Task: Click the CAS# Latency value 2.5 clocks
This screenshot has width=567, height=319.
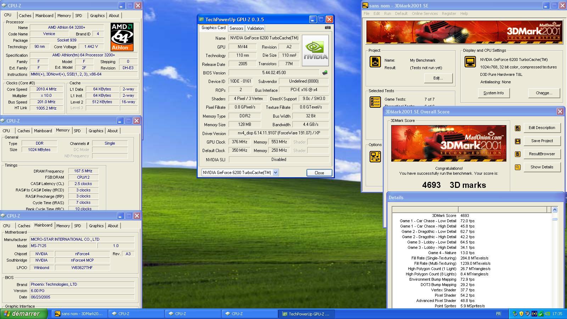Action: click(x=83, y=184)
